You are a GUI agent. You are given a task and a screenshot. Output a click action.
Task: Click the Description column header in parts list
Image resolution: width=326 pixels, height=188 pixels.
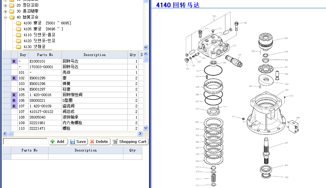coord(94,55)
